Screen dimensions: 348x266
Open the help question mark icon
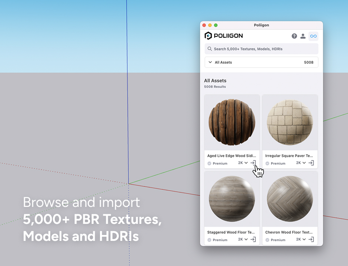pos(294,36)
